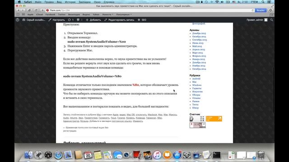Image resolution: width=289 pixels, height=162 pixels.
Task: Open the Contacts book icon in Dock
Action: click(78, 155)
